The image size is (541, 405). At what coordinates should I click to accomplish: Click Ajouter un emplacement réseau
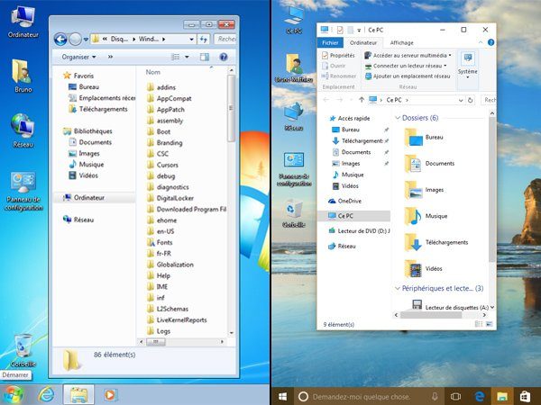click(408, 76)
